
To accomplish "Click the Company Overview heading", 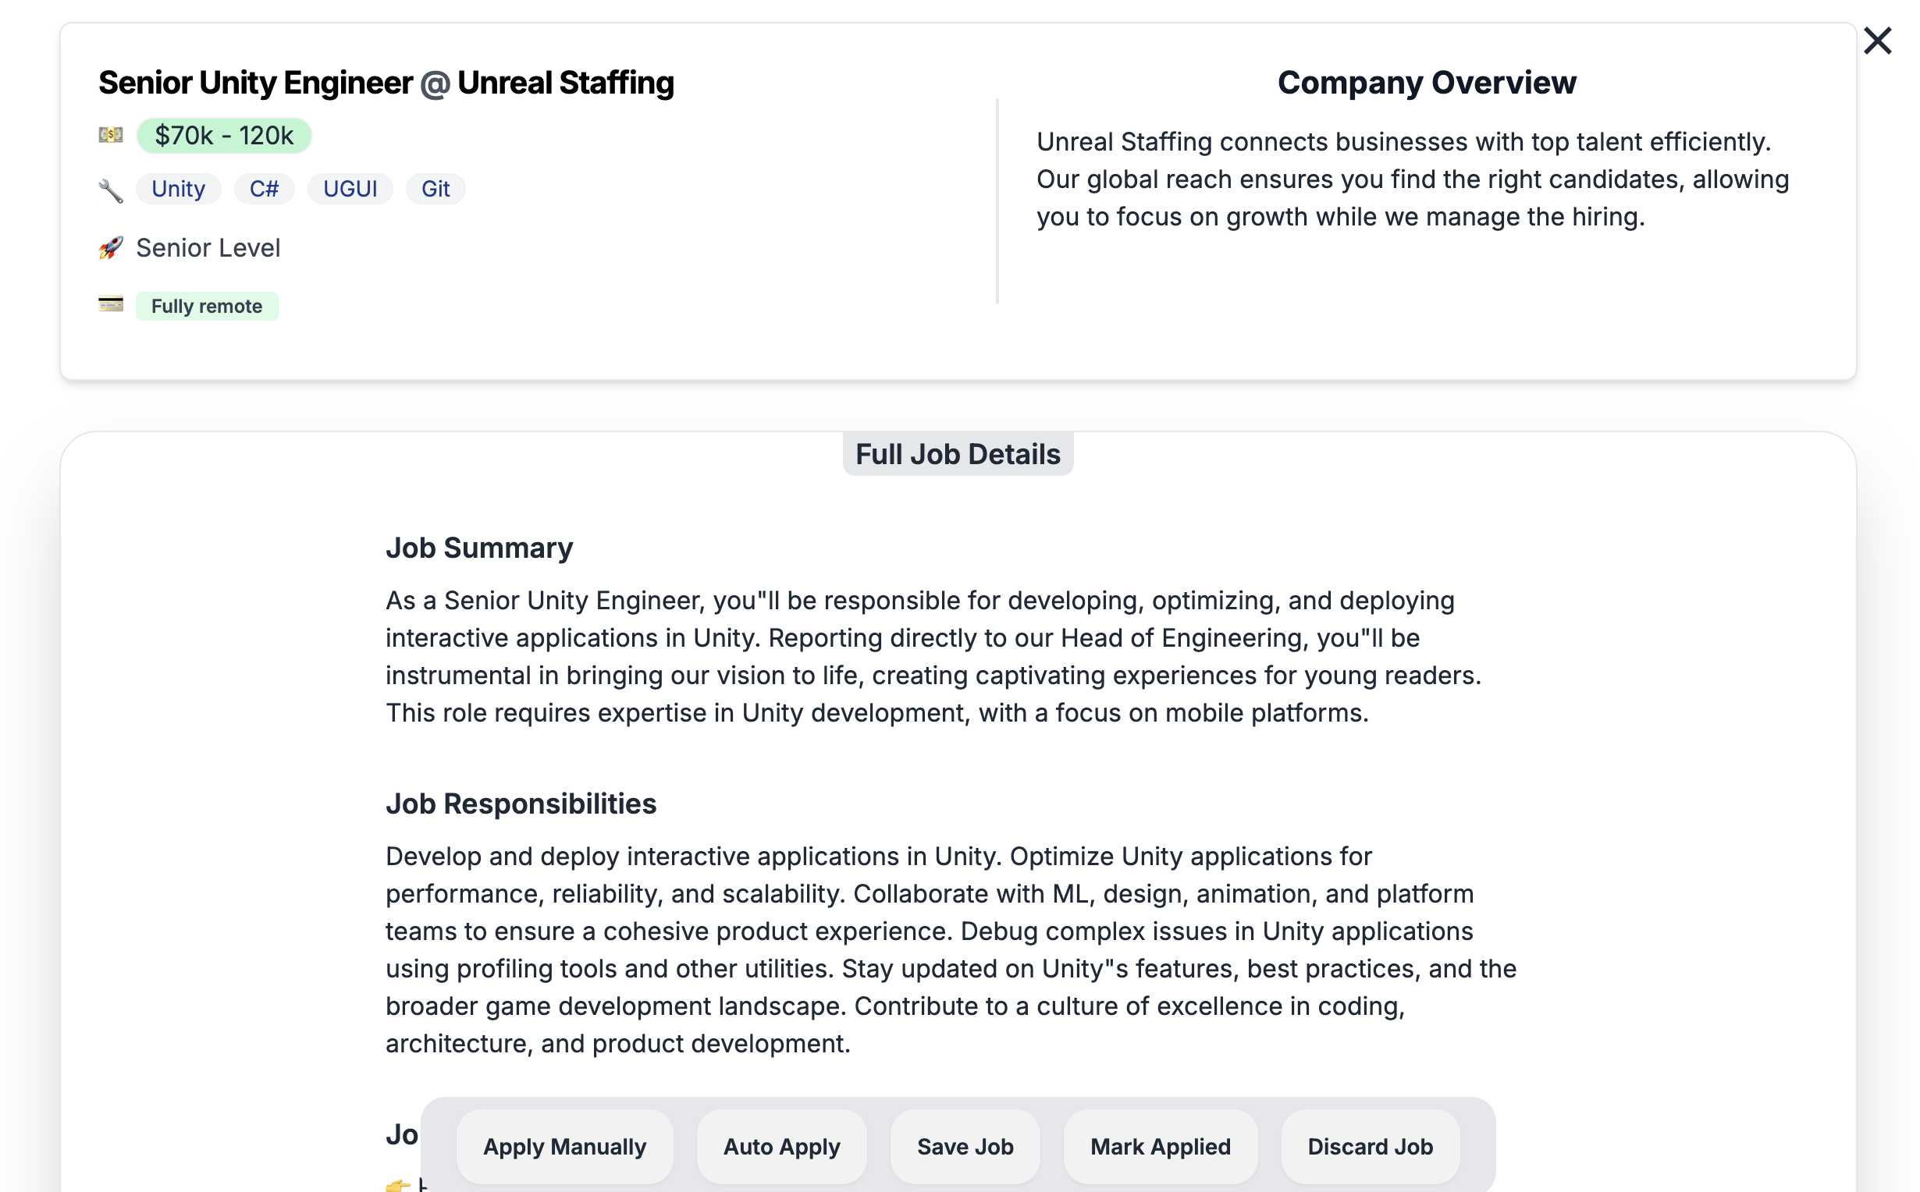I will (x=1427, y=83).
